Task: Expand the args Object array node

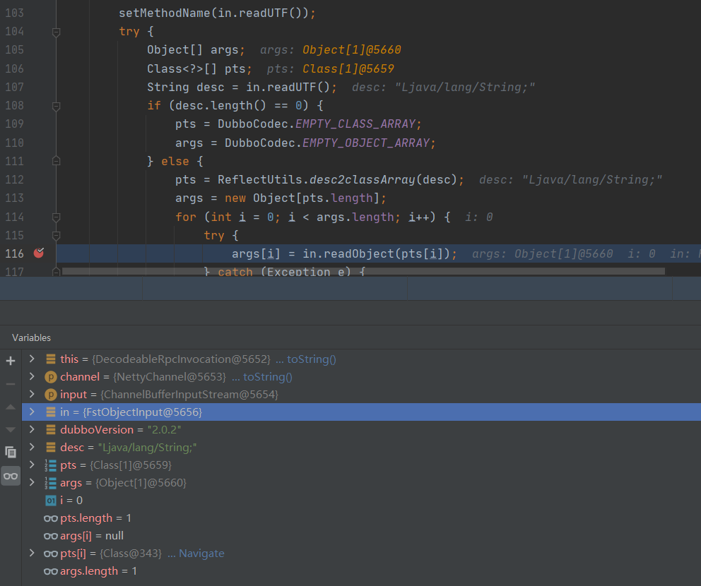Action: pos(32,483)
